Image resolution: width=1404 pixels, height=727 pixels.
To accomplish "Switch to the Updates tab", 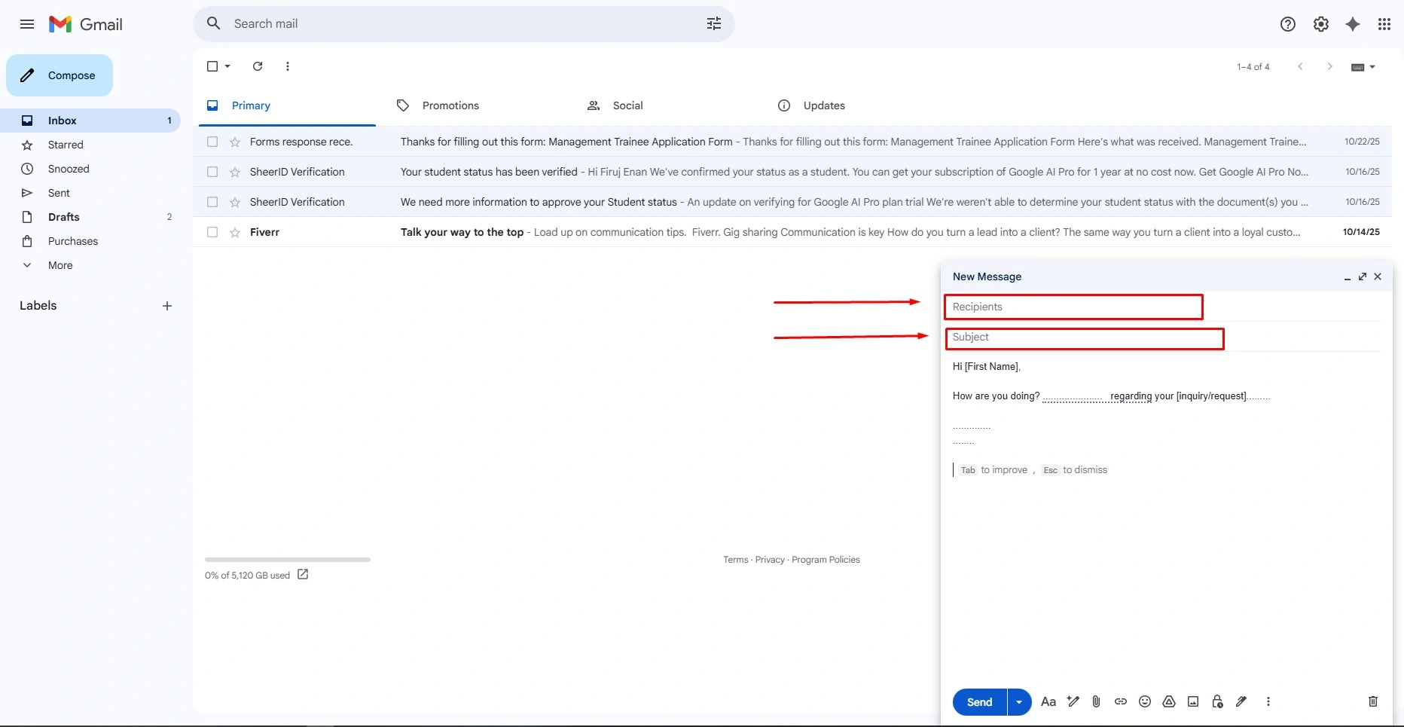I will [x=859, y=105].
